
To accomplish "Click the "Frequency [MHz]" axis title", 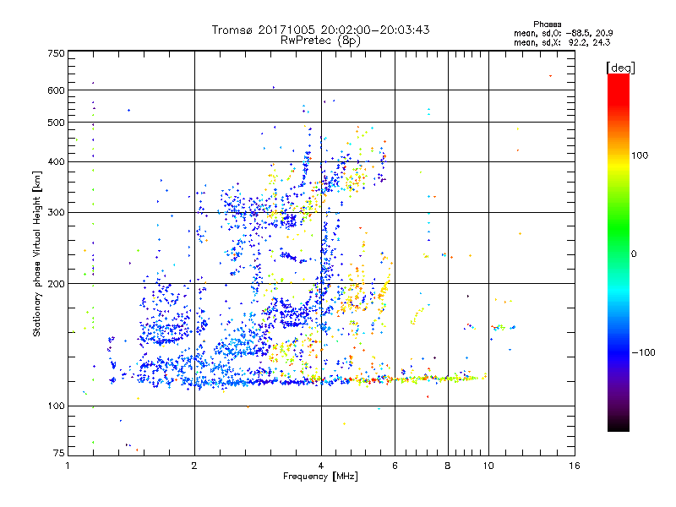I will click(x=320, y=477).
